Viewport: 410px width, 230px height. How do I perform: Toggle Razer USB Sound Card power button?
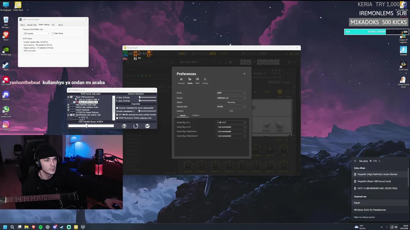(x=71, y=97)
